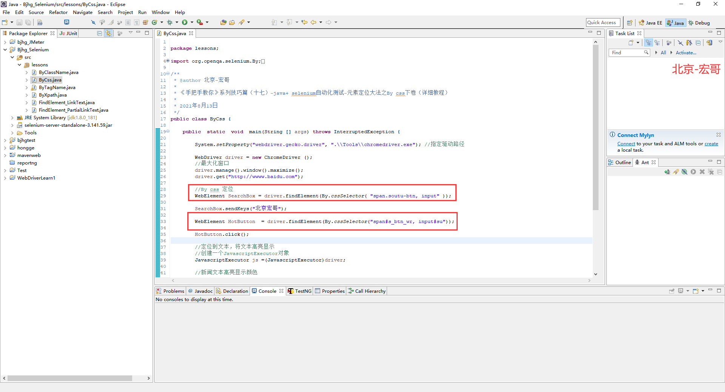Screen dimensions: 725x392
Task: Click the editor scroll down arrow
Action: pos(595,274)
